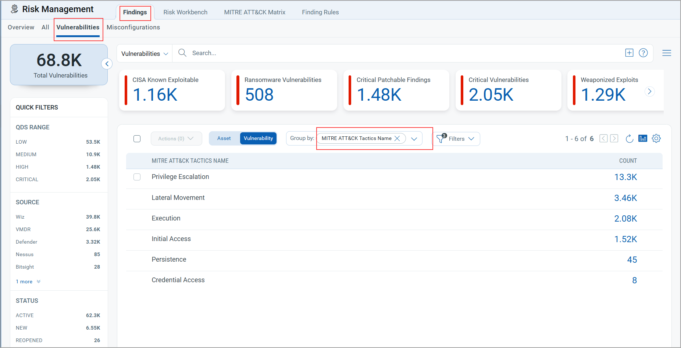Expand the Vulnerabilities search type dropdown
The image size is (681, 348).
(x=145, y=54)
